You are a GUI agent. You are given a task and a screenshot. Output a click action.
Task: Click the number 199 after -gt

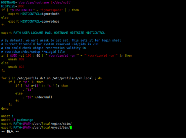pyautogui.click(x=29, y=56)
